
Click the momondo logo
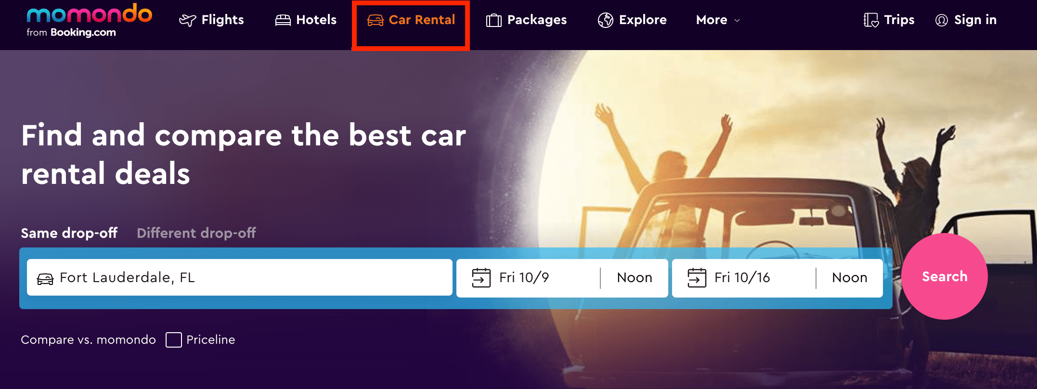pyautogui.click(x=89, y=13)
